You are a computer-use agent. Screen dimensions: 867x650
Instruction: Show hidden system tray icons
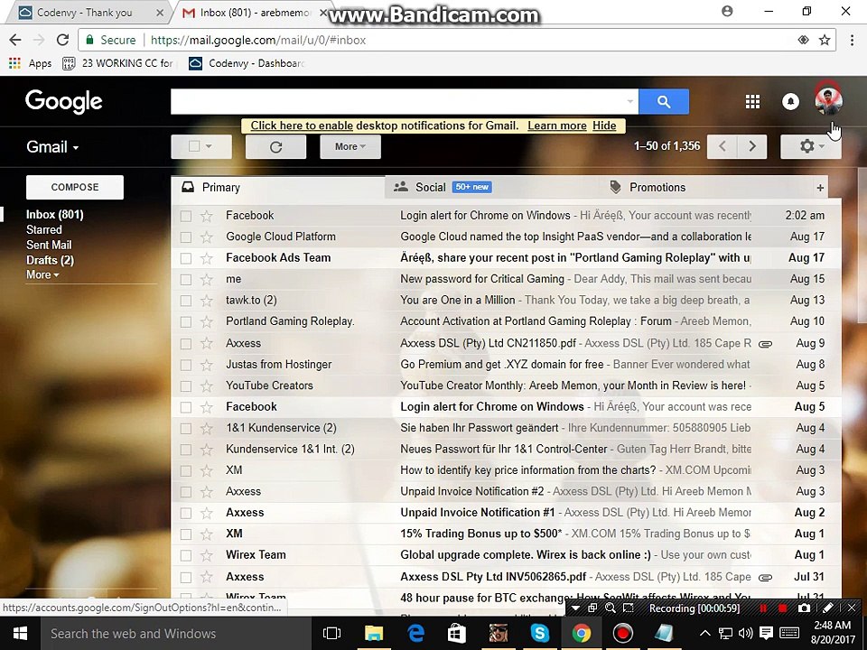[x=704, y=634]
